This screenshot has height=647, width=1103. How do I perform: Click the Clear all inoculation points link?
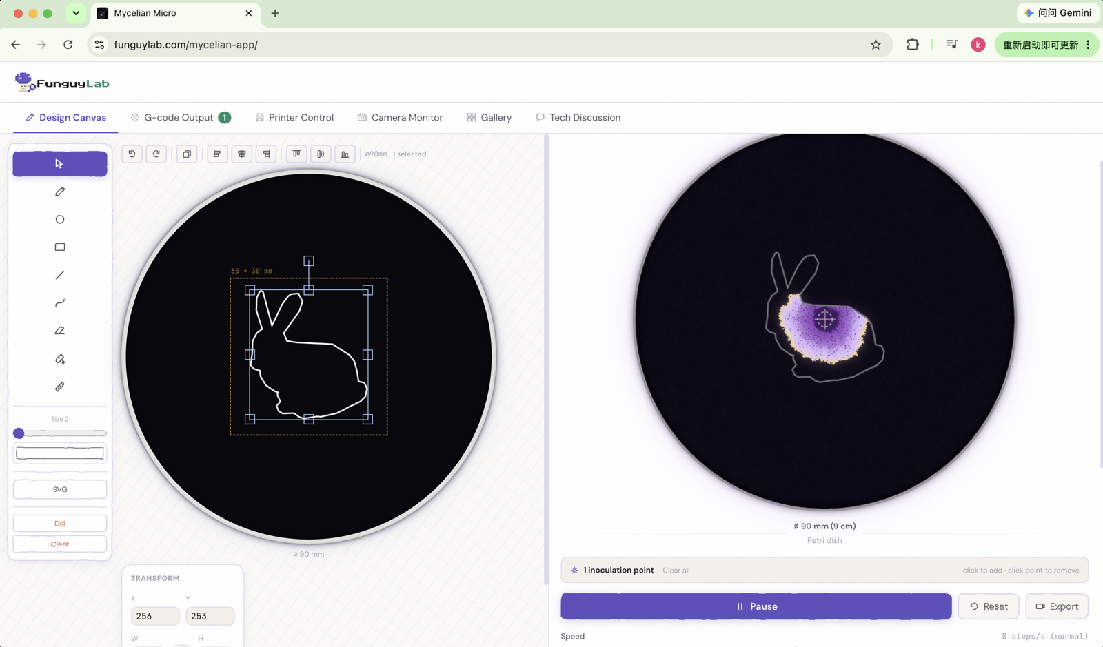(x=676, y=571)
